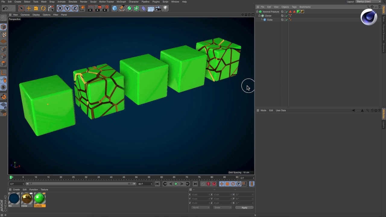Open Object Manager Tags menu
The width and height of the screenshot is (386, 217).
coord(294,7)
